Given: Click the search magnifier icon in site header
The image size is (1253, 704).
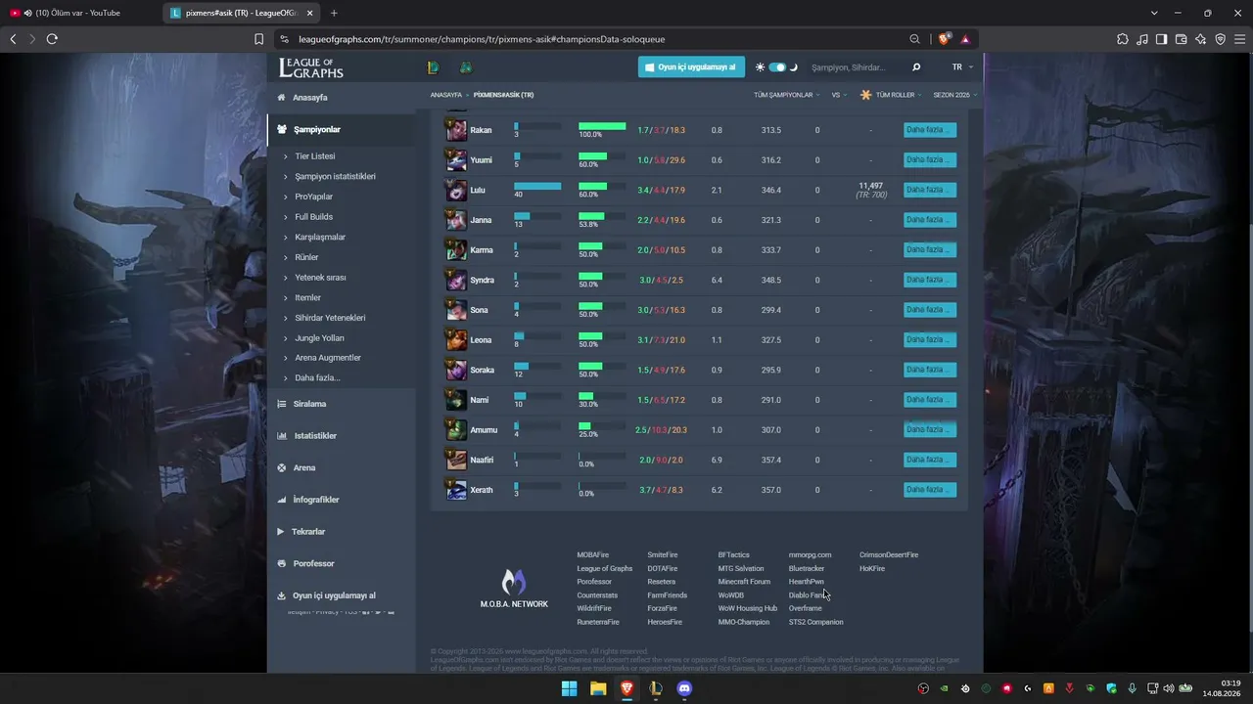Looking at the screenshot, I should pyautogui.click(x=916, y=67).
